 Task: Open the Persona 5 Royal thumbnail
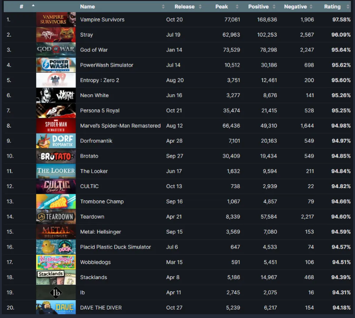(x=56, y=111)
